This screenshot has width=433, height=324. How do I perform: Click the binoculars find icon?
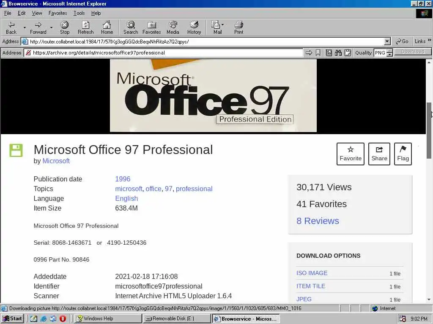[x=338, y=53]
